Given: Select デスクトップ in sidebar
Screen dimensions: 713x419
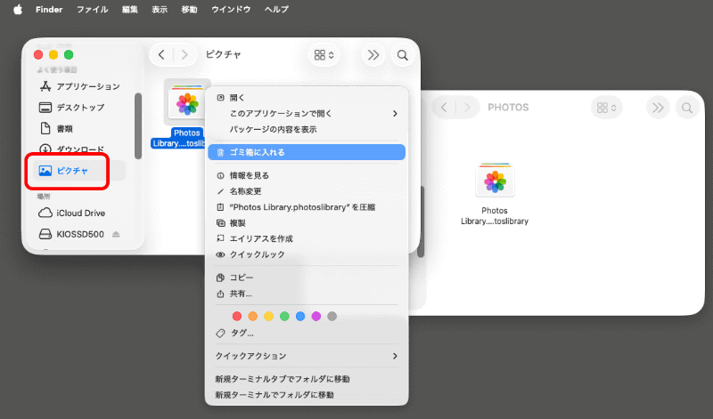Looking at the screenshot, I should coord(80,108).
